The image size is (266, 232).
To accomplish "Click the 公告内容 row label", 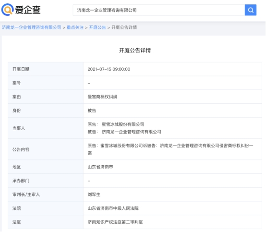I will [x=21, y=149].
